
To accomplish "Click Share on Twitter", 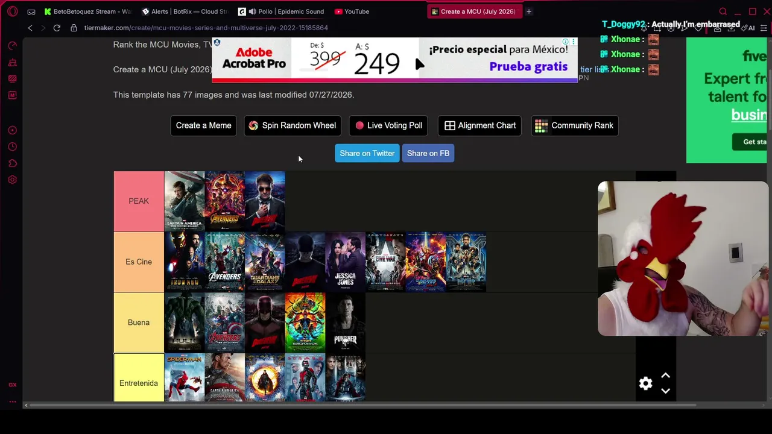I will [367, 153].
